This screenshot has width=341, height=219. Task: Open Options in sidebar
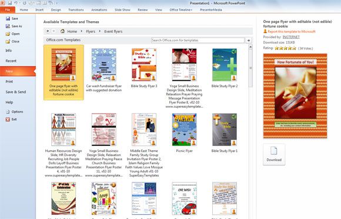tap(14, 112)
